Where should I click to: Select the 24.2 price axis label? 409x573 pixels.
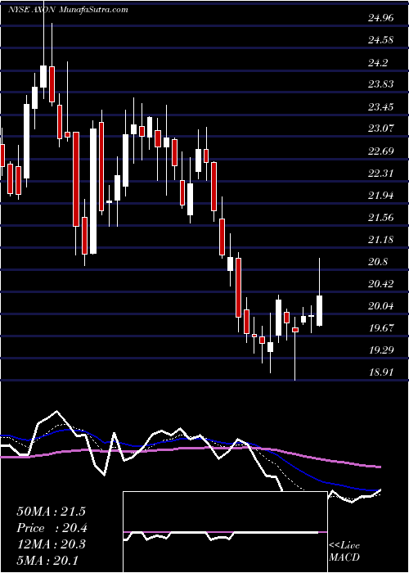pos(378,62)
